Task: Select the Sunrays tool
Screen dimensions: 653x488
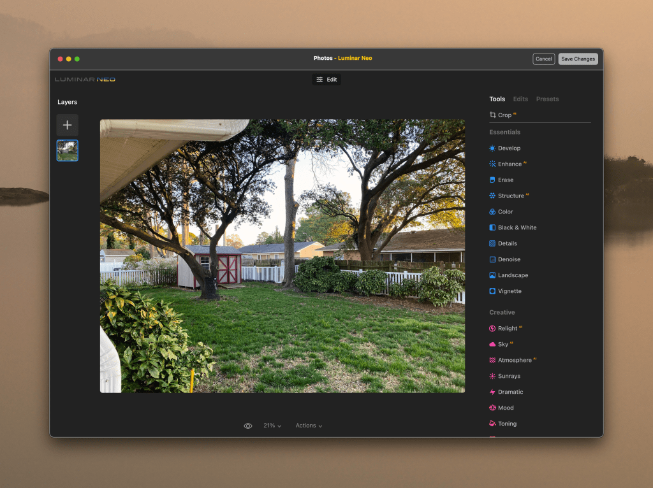Action: (509, 377)
